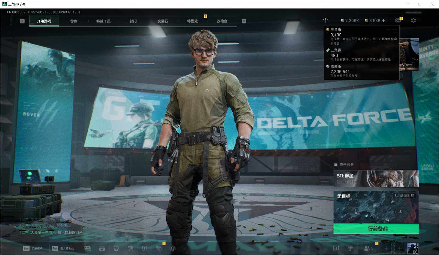Screen dimensions: 439x255
Task: Minimize the 三角洲行动 window
Action: 407,4
